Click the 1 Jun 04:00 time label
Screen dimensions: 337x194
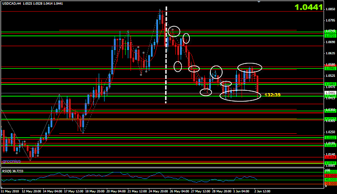pos(242,191)
